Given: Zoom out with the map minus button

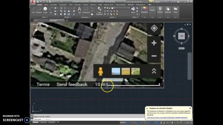Looking at the screenshot, I should 154,56.
